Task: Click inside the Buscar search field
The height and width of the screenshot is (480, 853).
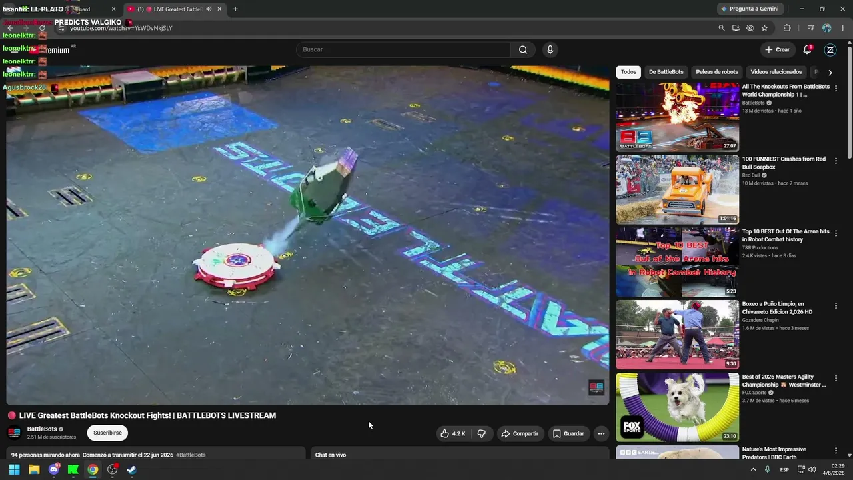Action: [x=404, y=49]
